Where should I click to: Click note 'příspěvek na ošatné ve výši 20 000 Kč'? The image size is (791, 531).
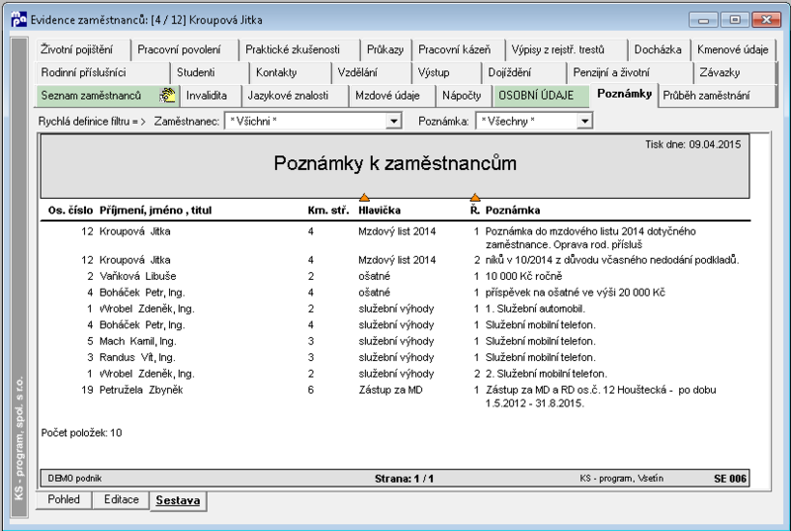point(575,292)
